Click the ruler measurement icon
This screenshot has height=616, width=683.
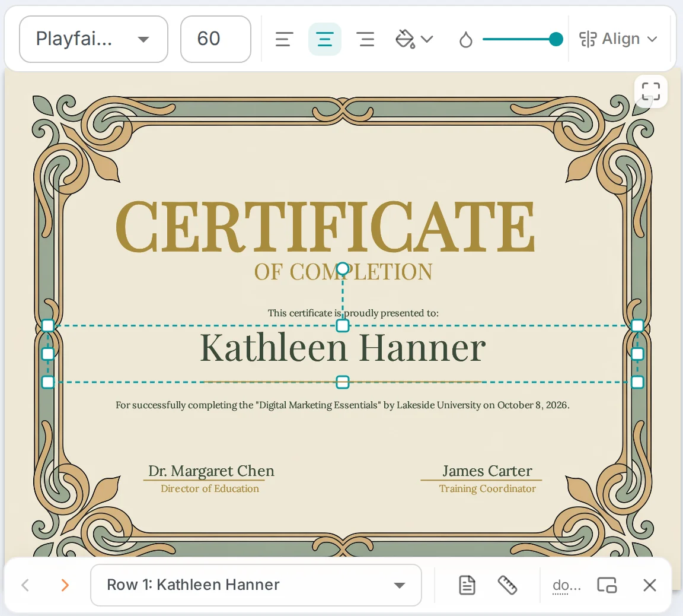507,585
